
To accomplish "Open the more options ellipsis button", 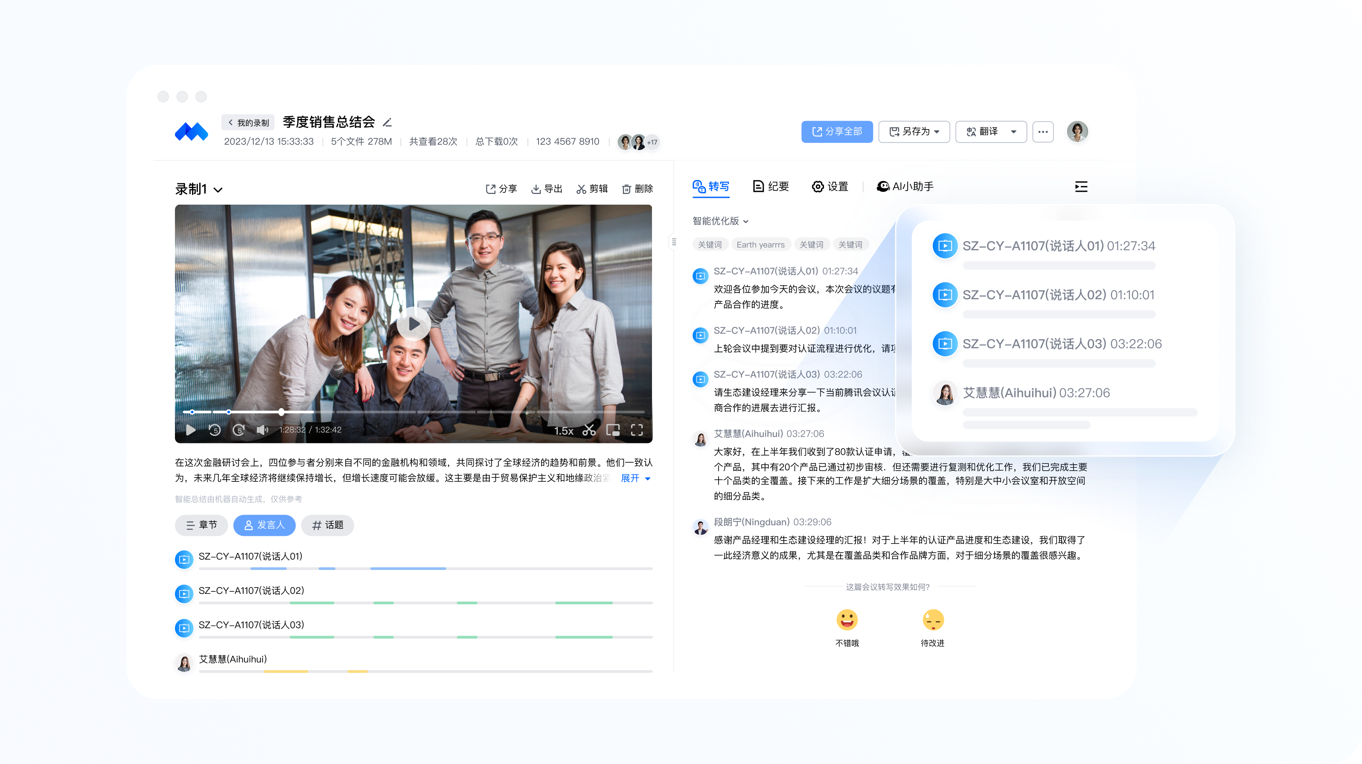I will pyautogui.click(x=1043, y=132).
